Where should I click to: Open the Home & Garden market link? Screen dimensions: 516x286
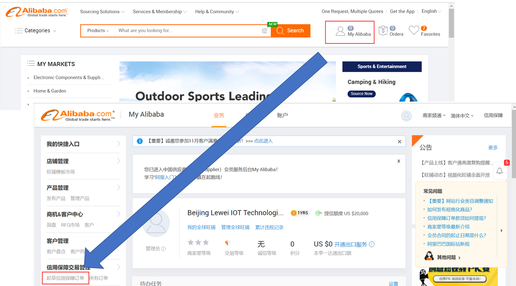(x=50, y=91)
